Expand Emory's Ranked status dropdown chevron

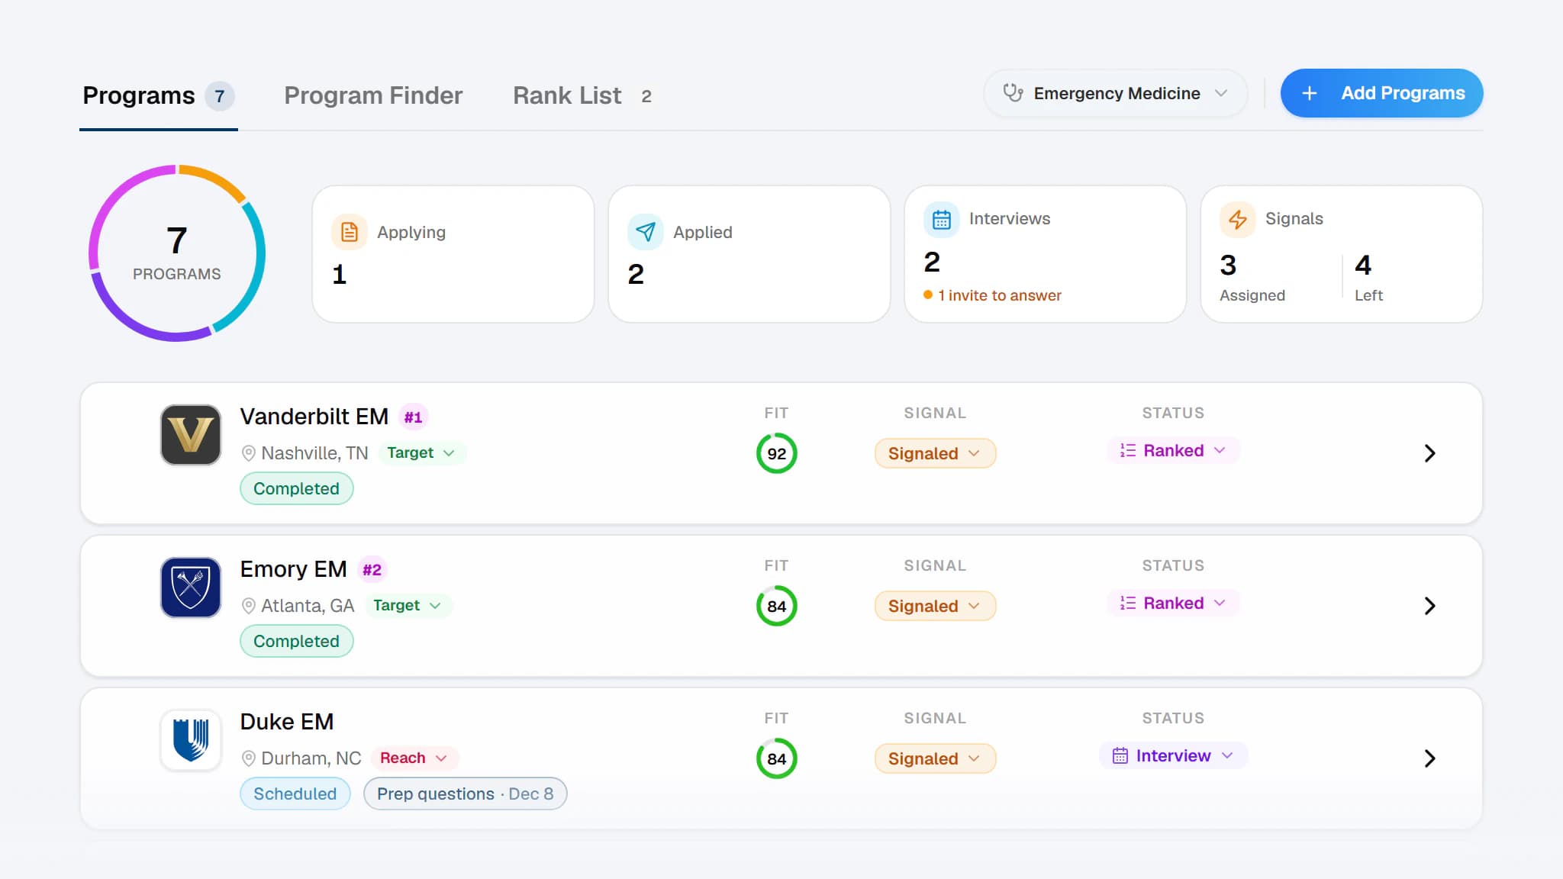1220,603
